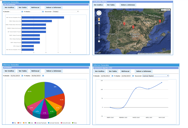Switch map to Satélite view
The height and width of the screenshot is (128, 188).
coord(168,10)
